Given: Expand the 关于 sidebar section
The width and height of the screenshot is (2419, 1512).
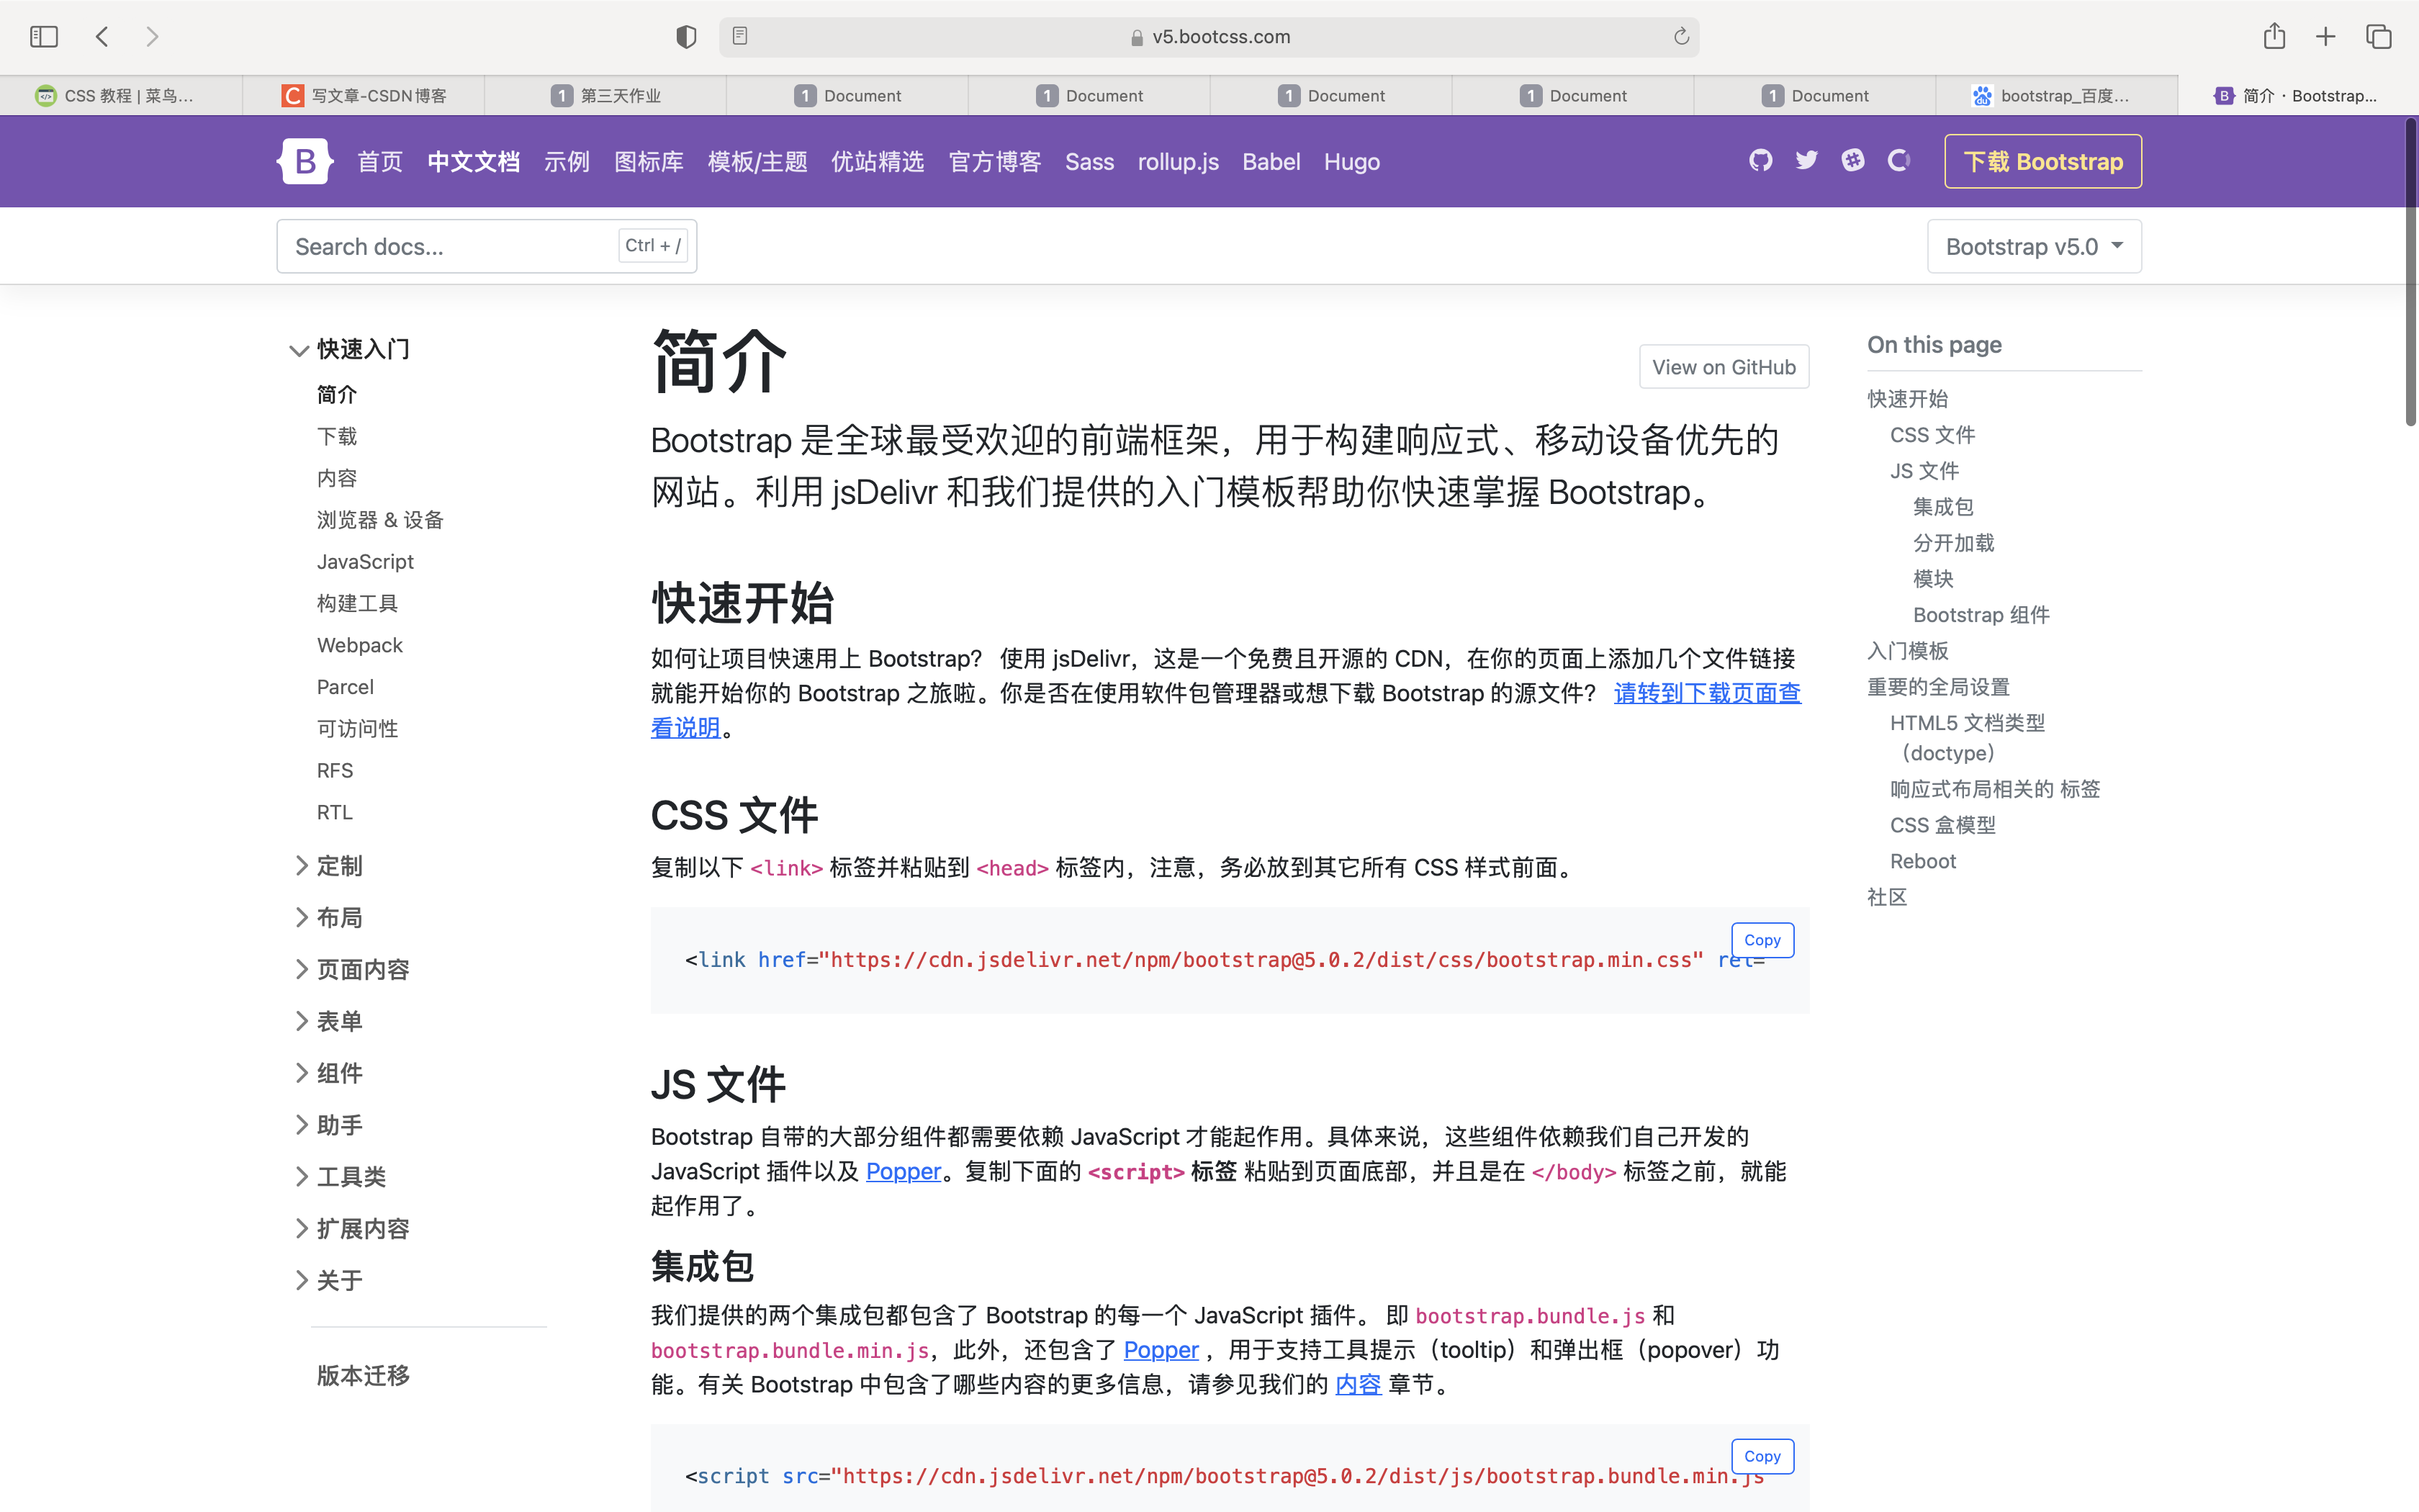Looking at the screenshot, I should (x=328, y=1281).
